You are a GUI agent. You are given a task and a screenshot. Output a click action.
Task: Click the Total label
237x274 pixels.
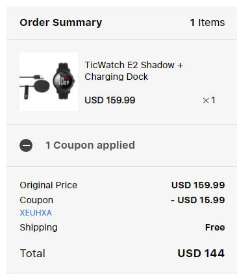point(32,253)
